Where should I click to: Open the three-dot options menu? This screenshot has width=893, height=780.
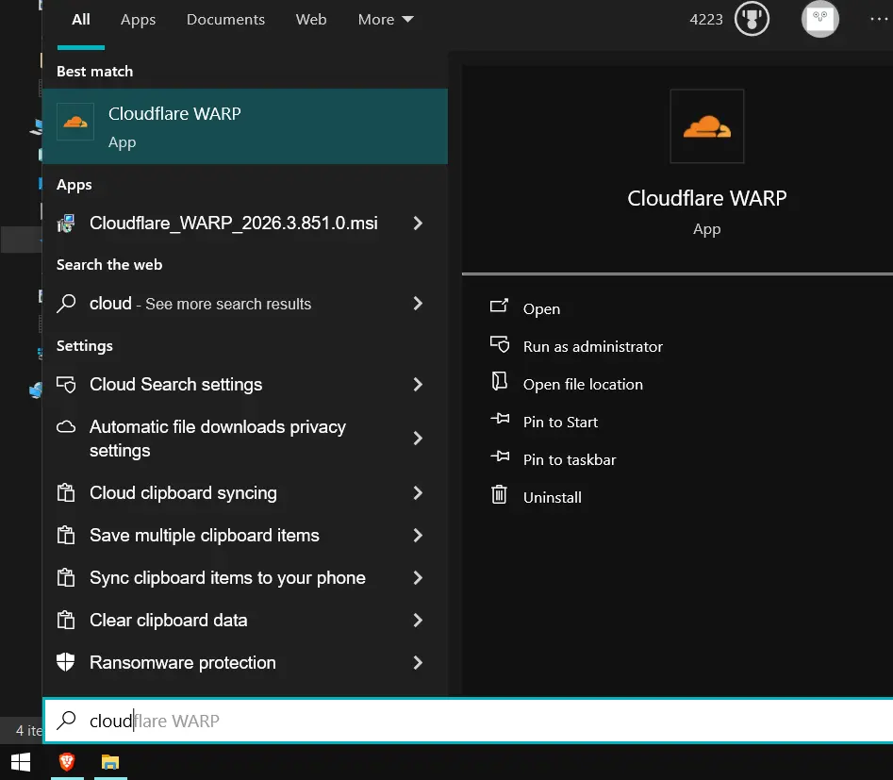(879, 20)
